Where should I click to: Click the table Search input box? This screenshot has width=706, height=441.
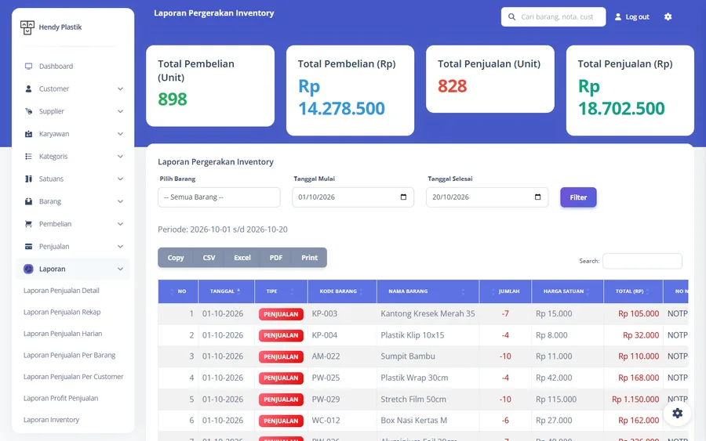(642, 261)
